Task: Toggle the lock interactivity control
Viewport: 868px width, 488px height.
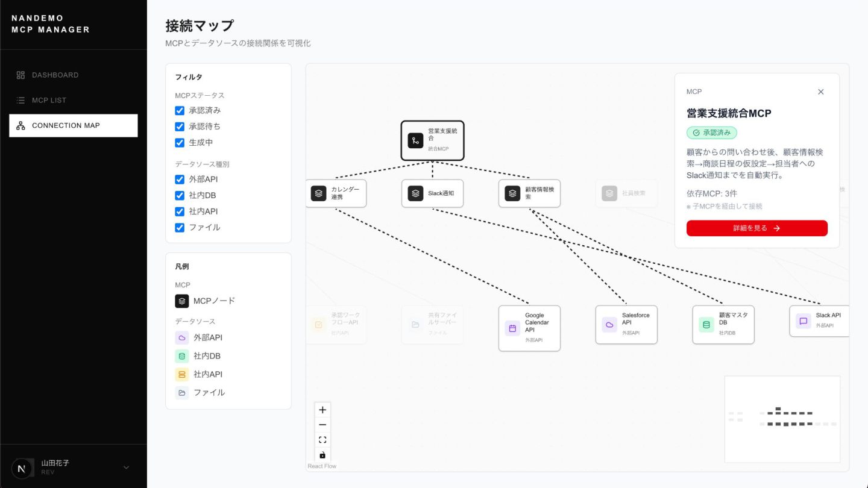Action: (322, 455)
